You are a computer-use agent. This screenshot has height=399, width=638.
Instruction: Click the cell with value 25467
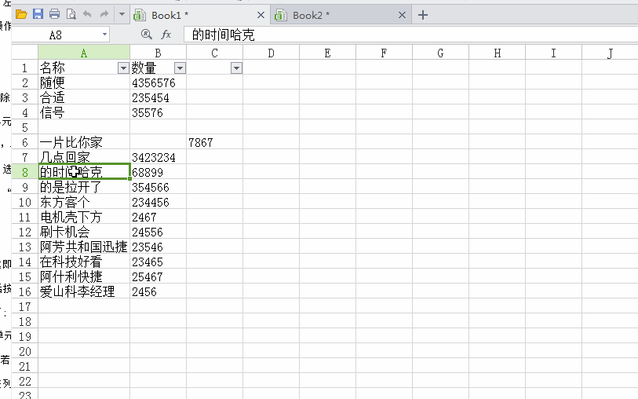click(x=158, y=276)
